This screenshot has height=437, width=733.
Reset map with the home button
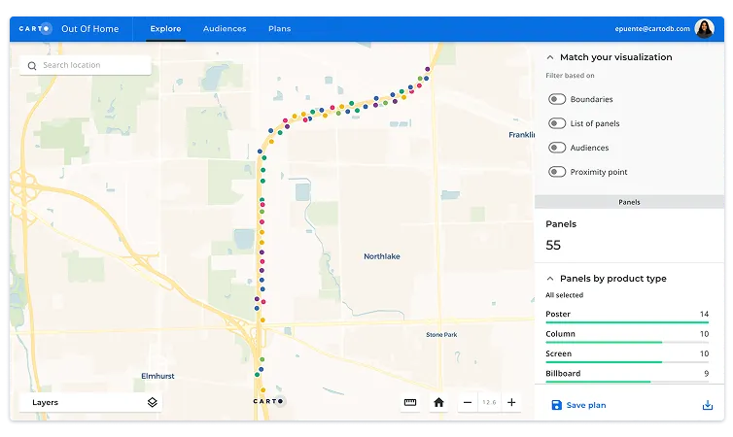[x=438, y=402]
